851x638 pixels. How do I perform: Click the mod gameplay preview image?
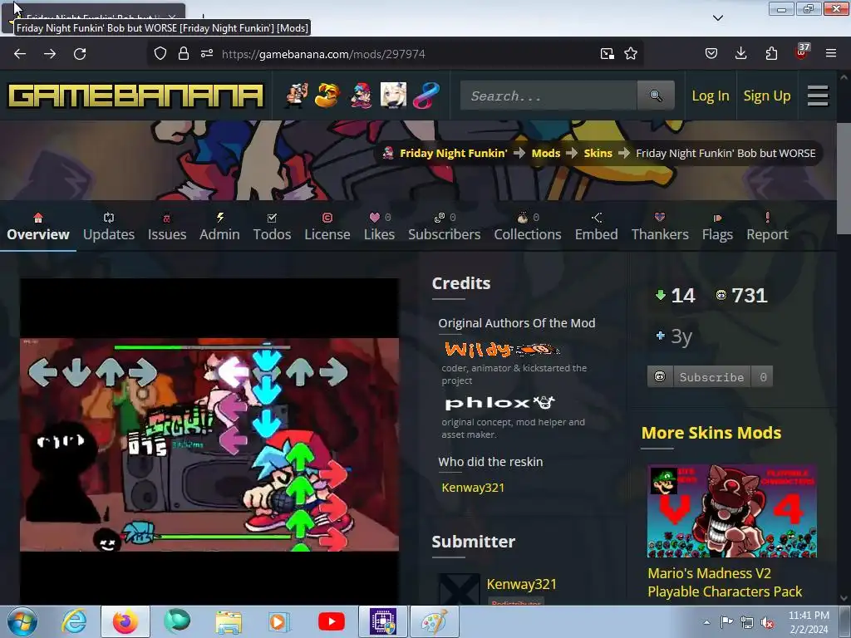pyautogui.click(x=209, y=440)
